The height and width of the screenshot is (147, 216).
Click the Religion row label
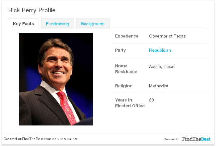point(124,86)
